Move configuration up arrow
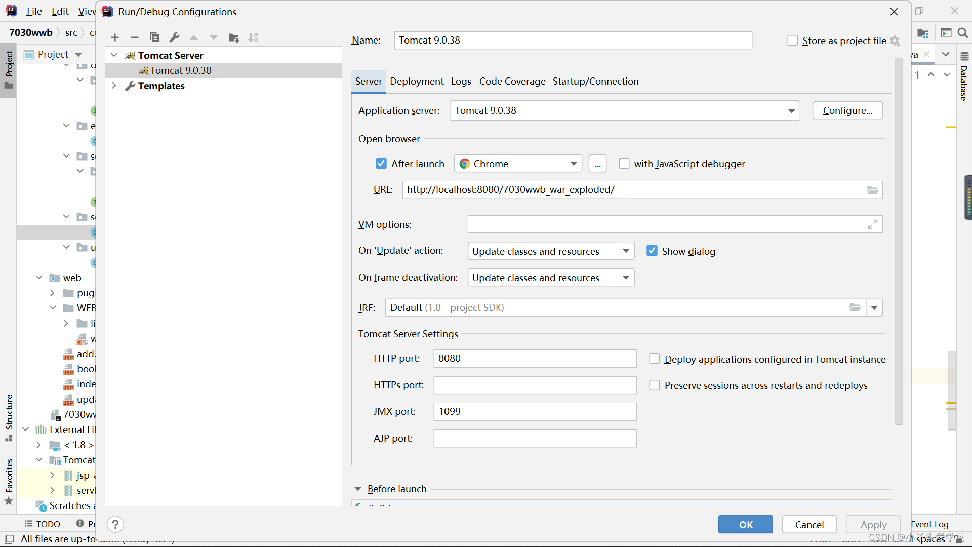The height and width of the screenshot is (547, 972). (x=194, y=37)
